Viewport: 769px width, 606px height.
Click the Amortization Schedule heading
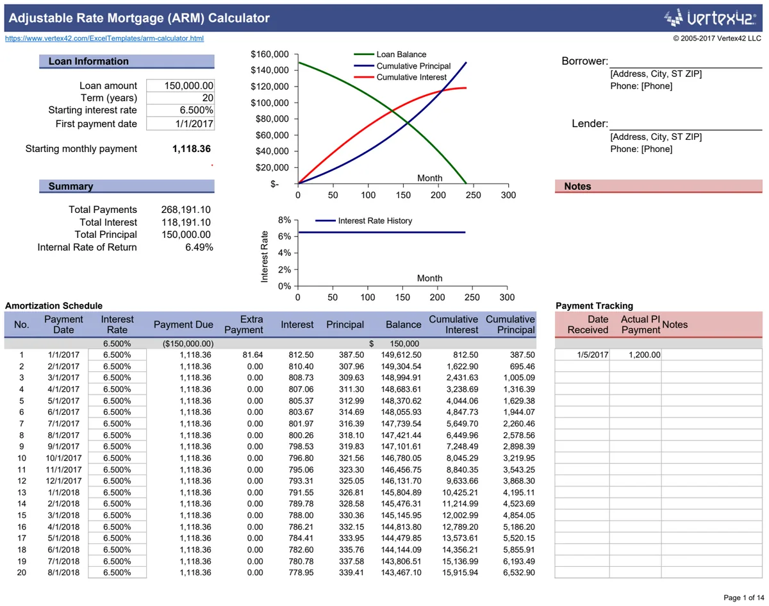(53, 306)
